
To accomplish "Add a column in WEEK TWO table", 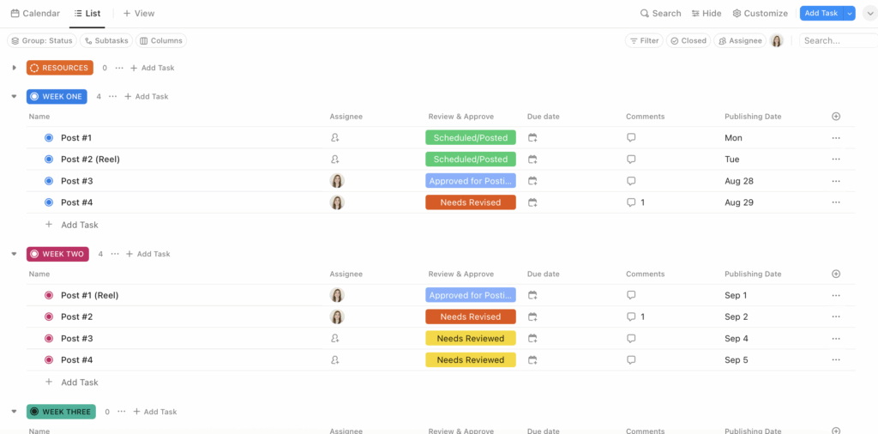I will click(836, 274).
